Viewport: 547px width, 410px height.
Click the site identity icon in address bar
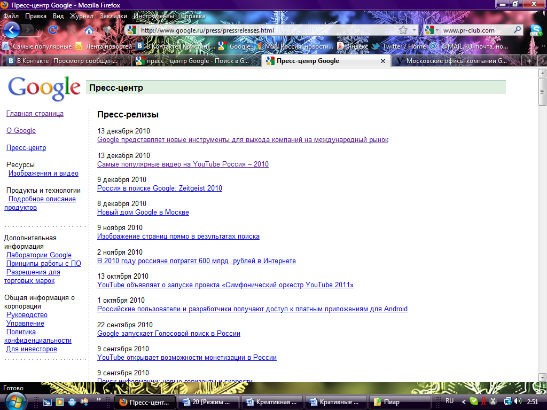pyautogui.click(x=131, y=30)
